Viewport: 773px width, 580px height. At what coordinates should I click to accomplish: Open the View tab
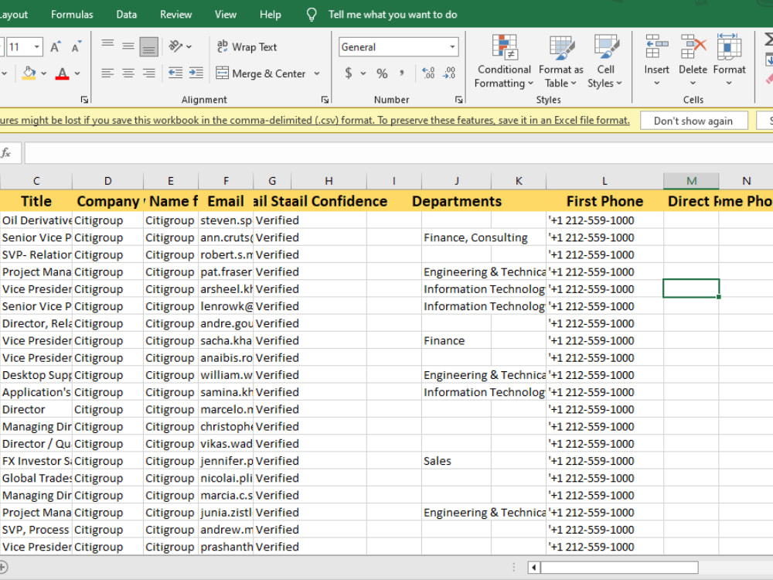[225, 14]
